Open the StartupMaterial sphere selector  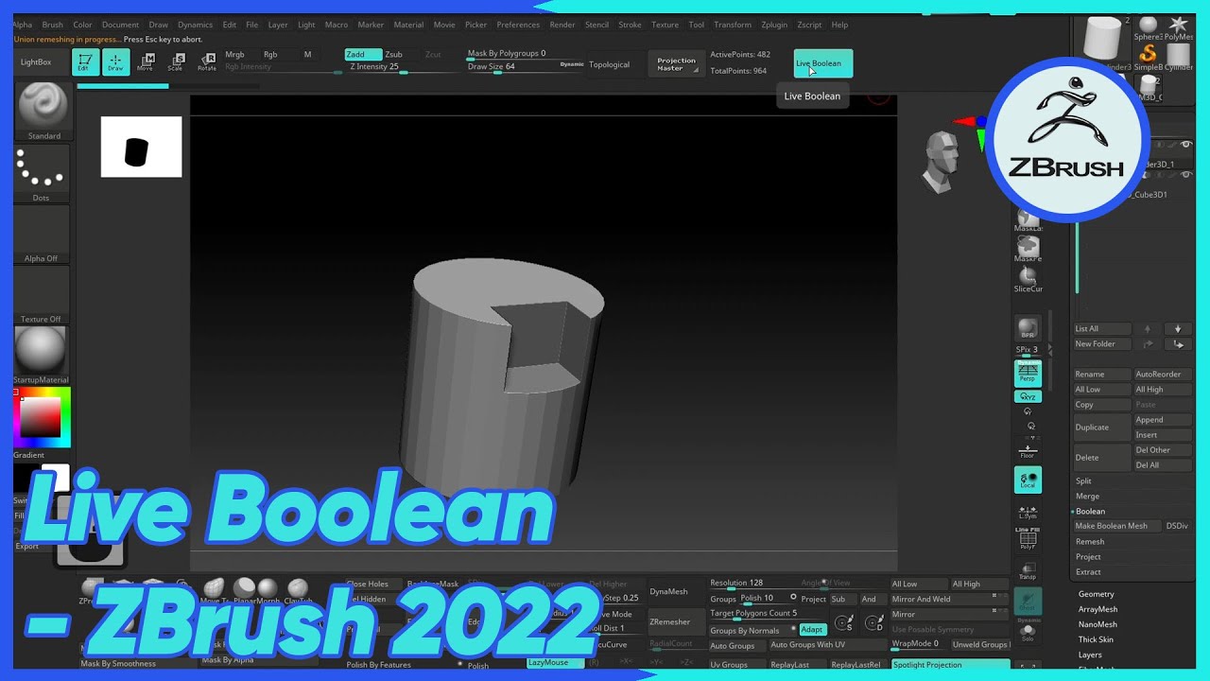[42, 356]
